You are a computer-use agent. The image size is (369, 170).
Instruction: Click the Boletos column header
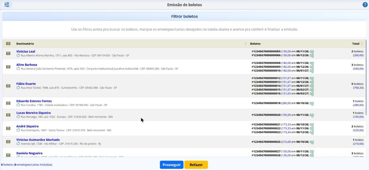255,44
